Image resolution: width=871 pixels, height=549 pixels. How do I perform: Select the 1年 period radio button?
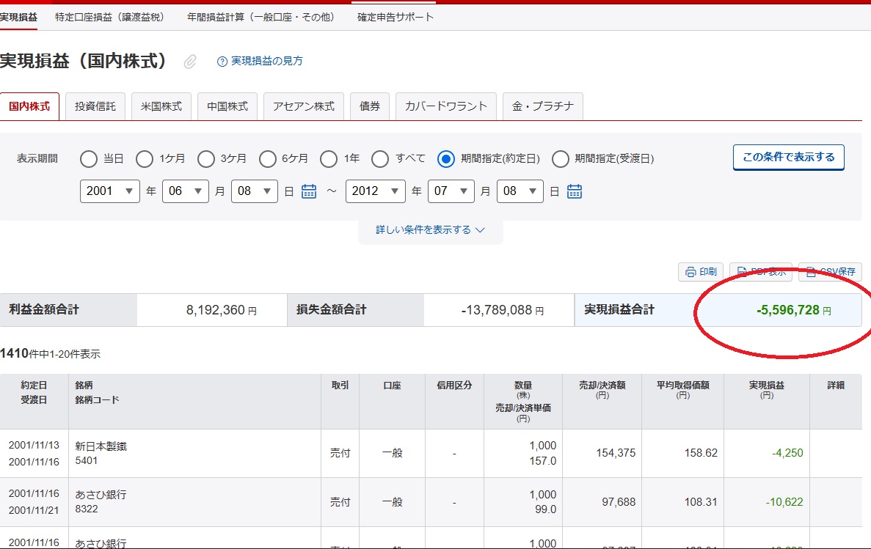(x=329, y=159)
